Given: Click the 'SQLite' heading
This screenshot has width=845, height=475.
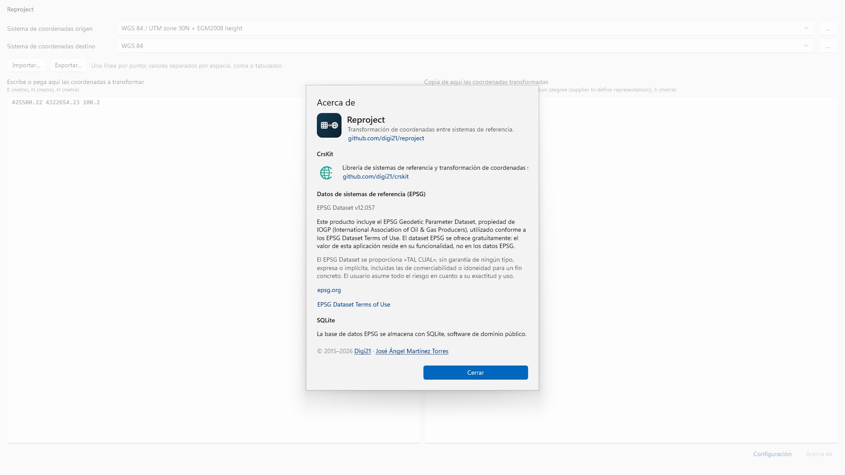Looking at the screenshot, I should pyautogui.click(x=326, y=320).
